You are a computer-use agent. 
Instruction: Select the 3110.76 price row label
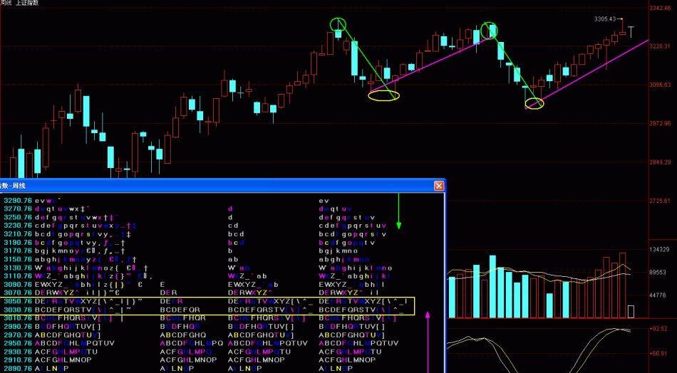click(x=18, y=276)
